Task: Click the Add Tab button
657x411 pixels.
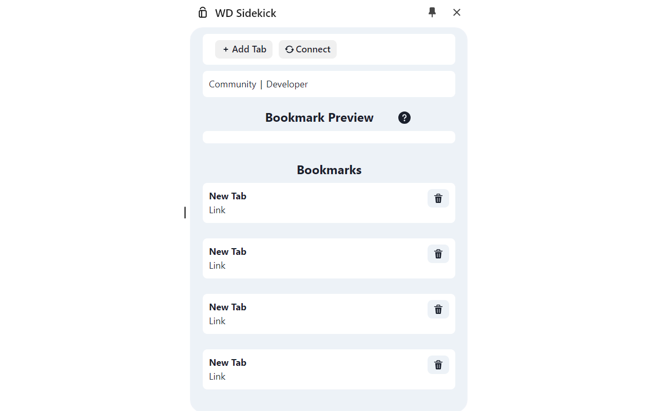Action: (x=244, y=49)
